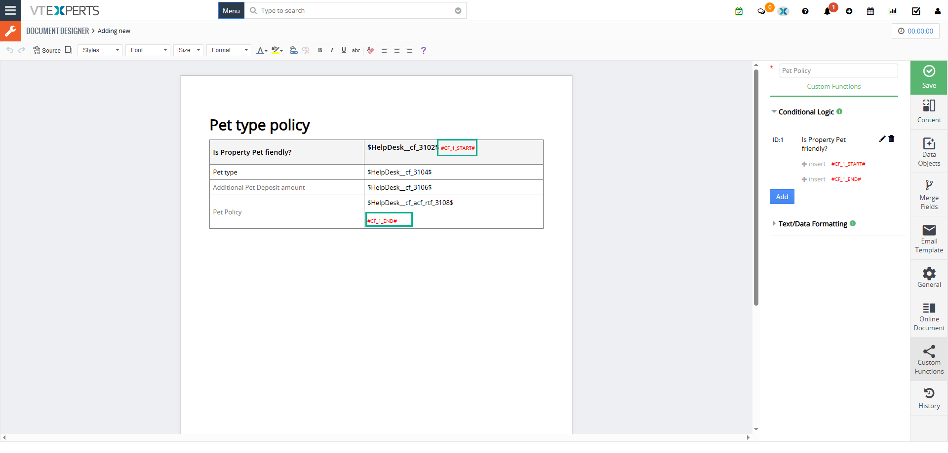Viewport: 948px width, 453px height.
Task: Click the Menu button in header
Action: [231, 11]
